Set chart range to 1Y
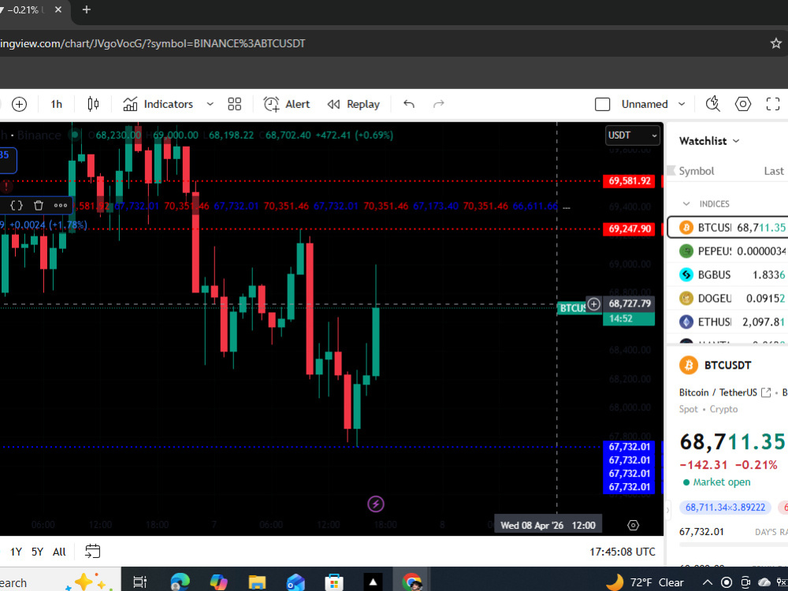This screenshot has height=591, width=788. (16, 552)
